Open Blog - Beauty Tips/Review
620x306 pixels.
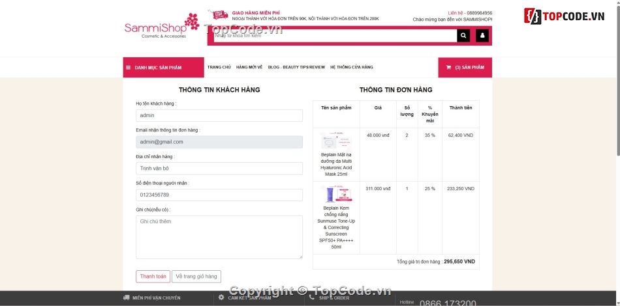[296, 68]
